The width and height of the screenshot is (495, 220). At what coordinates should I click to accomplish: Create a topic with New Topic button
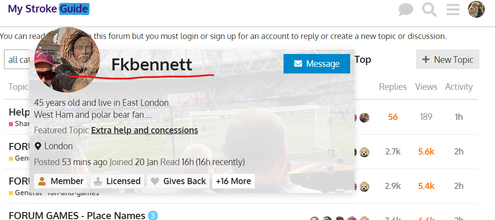point(447,59)
